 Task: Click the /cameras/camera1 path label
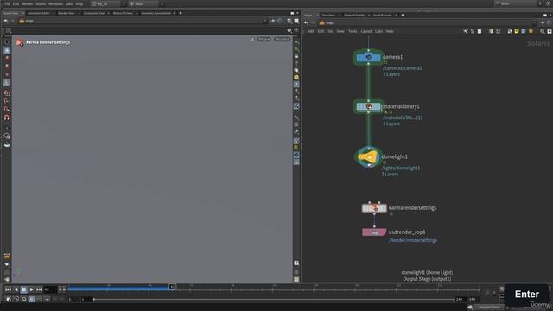(403, 68)
